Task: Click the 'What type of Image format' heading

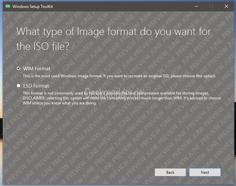Action: click(x=114, y=39)
